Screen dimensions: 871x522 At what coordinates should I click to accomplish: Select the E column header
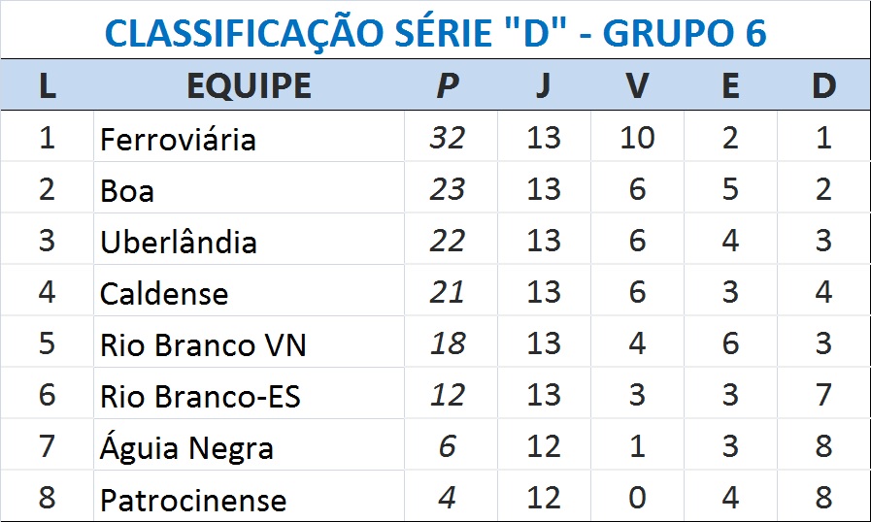[x=730, y=86]
